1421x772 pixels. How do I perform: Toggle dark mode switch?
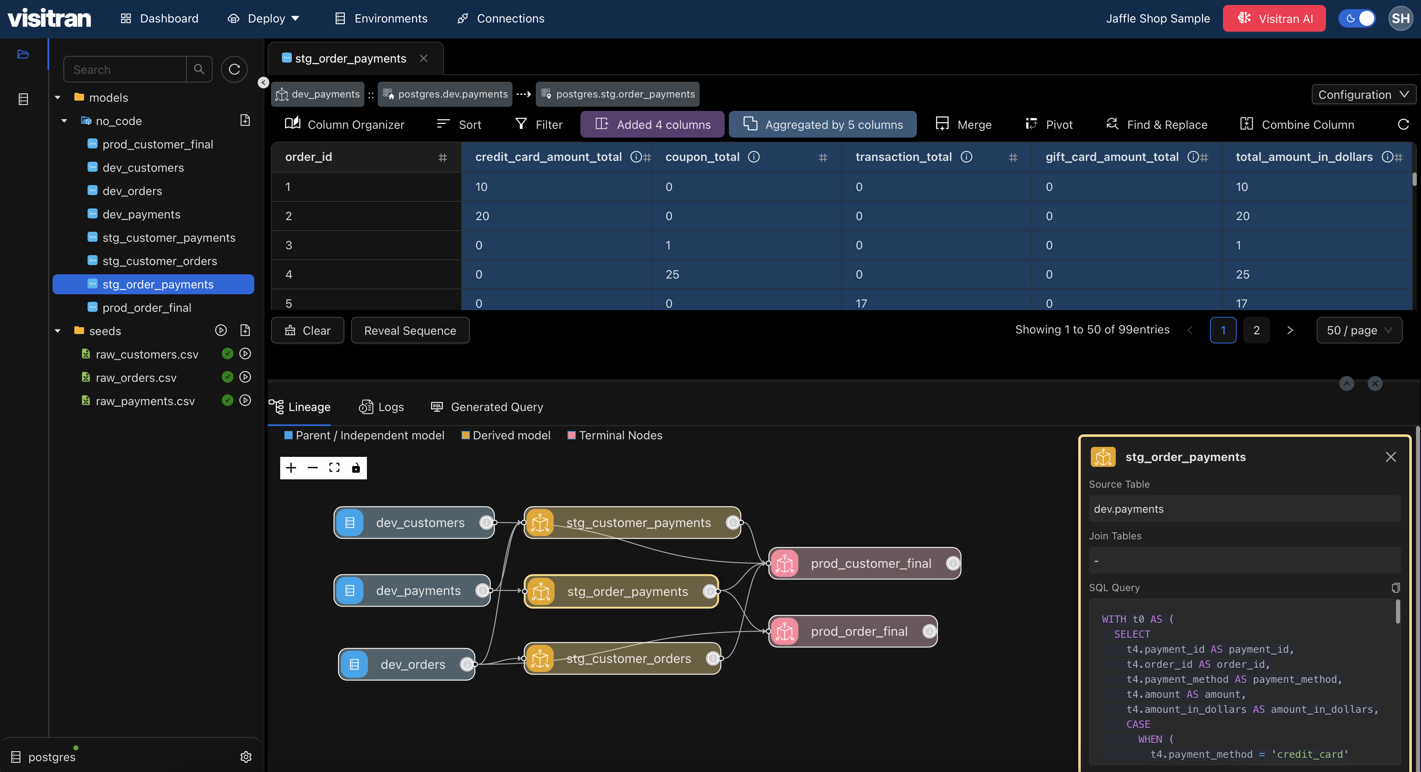click(1358, 18)
